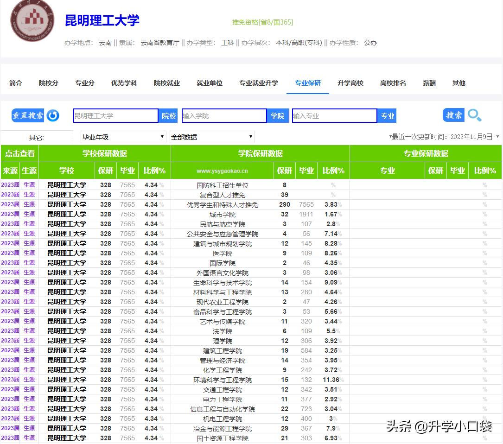Click the 重置搜索 button

point(29,115)
